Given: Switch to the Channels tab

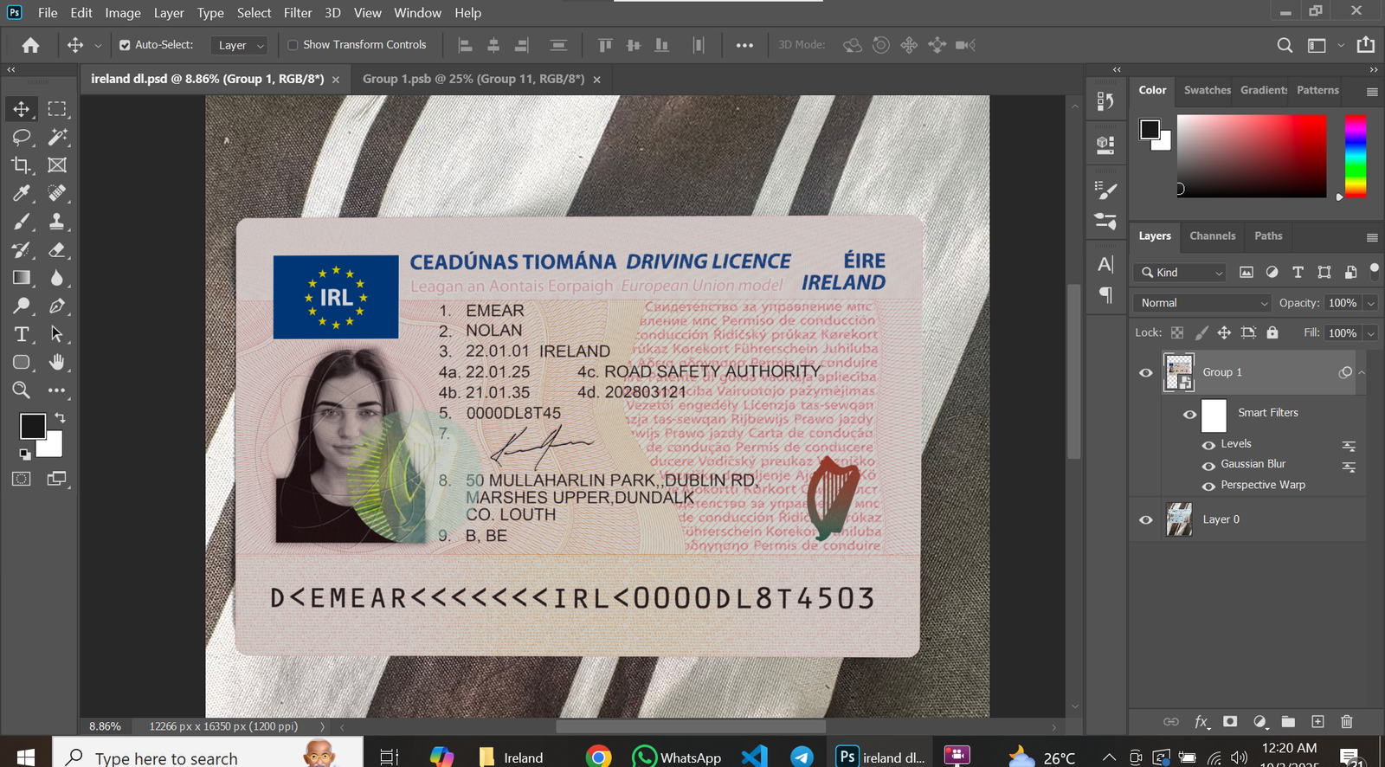Looking at the screenshot, I should coord(1212,235).
